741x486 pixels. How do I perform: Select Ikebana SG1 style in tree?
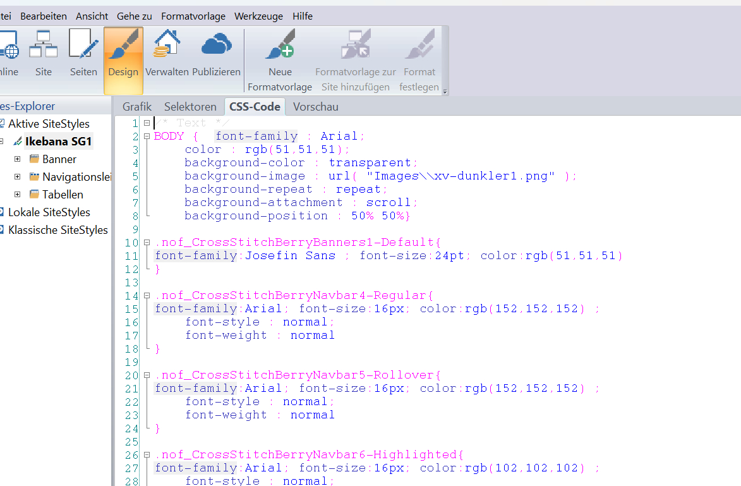[x=59, y=142]
